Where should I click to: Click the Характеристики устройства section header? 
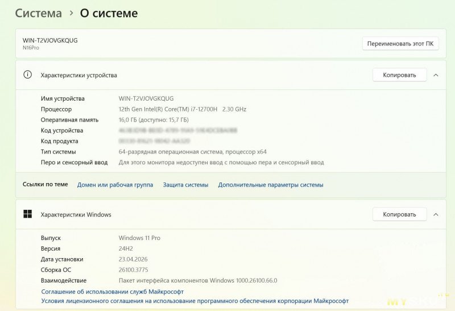(x=78, y=75)
